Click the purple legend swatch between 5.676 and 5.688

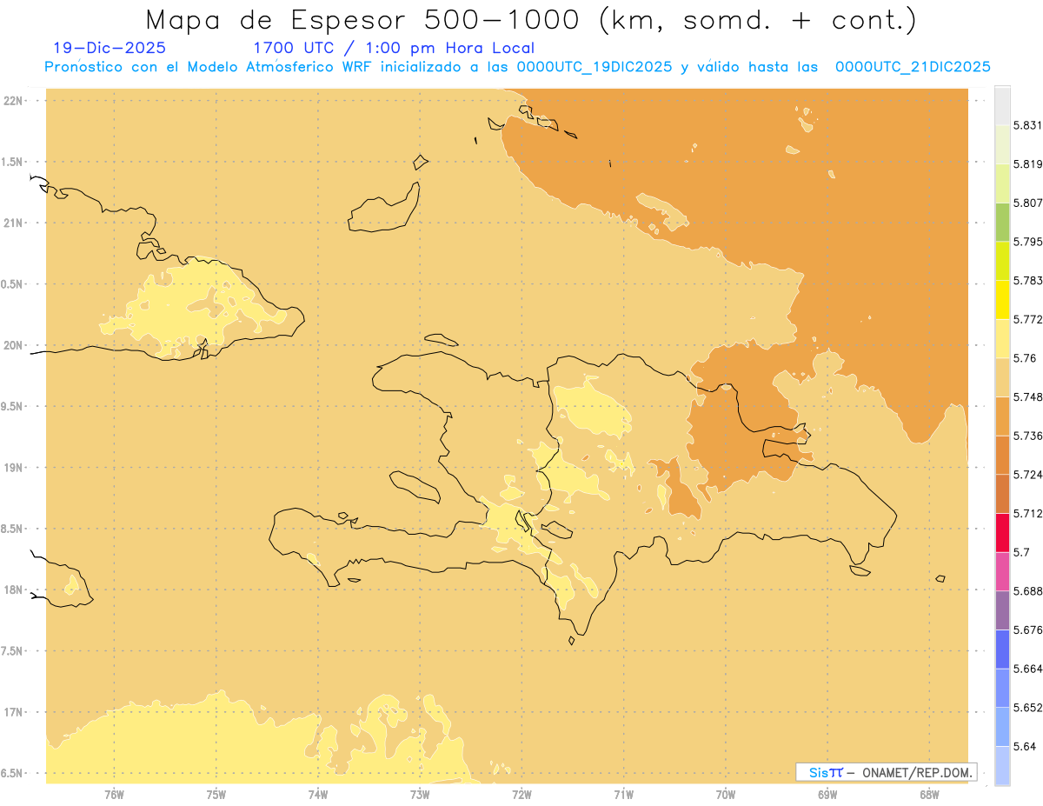(x=1002, y=610)
